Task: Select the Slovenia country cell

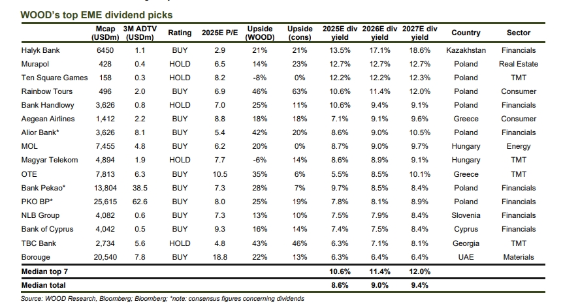Action: pyautogui.click(x=466, y=215)
